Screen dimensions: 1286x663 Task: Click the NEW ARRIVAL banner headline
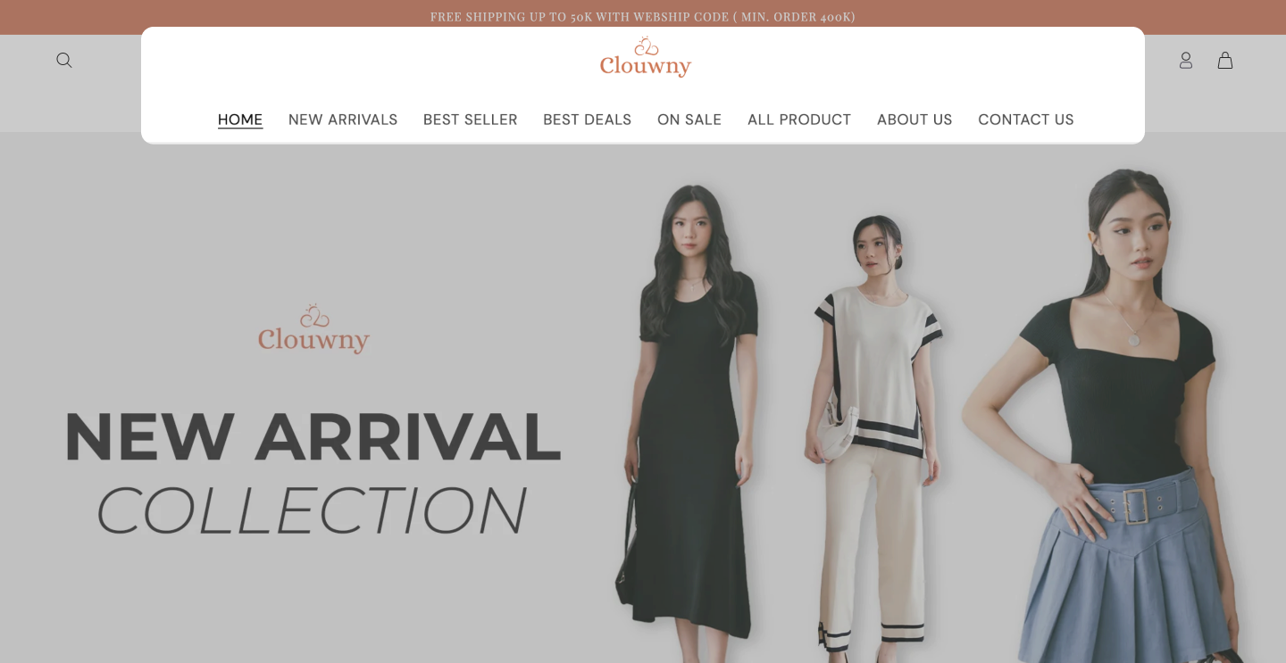[x=313, y=437]
